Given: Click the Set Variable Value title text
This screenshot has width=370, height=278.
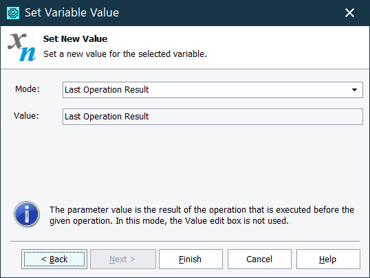Looking at the screenshot, I should click(72, 13).
